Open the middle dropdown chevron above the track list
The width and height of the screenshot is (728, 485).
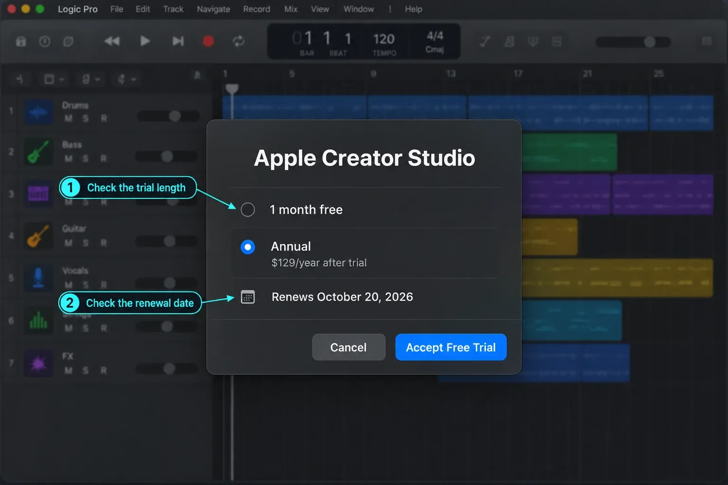coord(97,80)
